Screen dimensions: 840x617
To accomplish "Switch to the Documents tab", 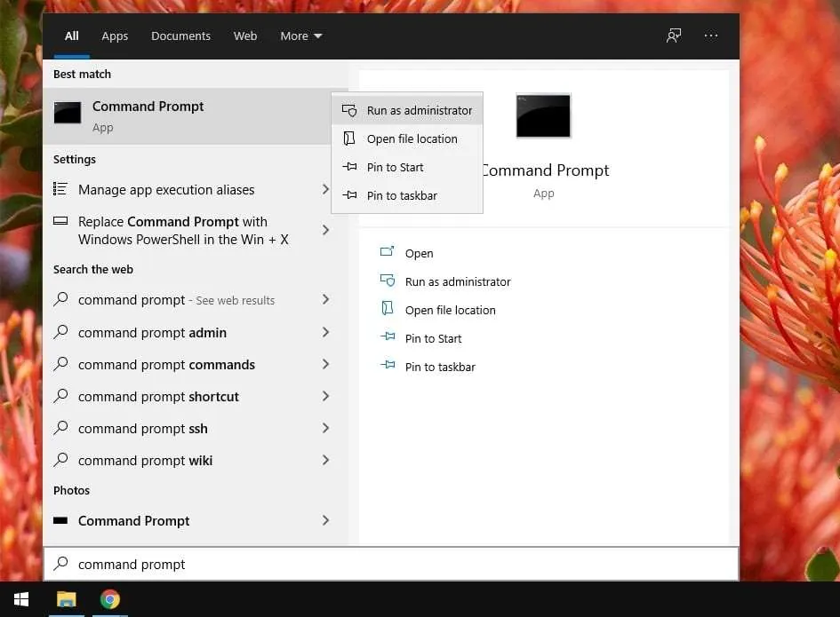I will pyautogui.click(x=180, y=36).
